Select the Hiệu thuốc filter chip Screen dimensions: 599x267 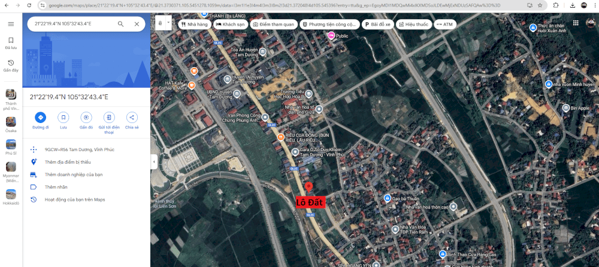tap(415, 24)
